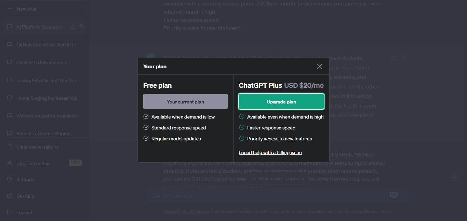Click the Send a message input field
Image resolution: width=467 pixels, height=221 pixels.
click(x=267, y=196)
